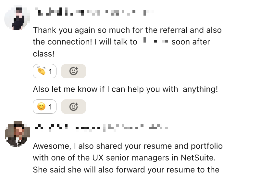Toggle the smiling face reaction
Screen dimensions: 261x178
tap(45, 107)
